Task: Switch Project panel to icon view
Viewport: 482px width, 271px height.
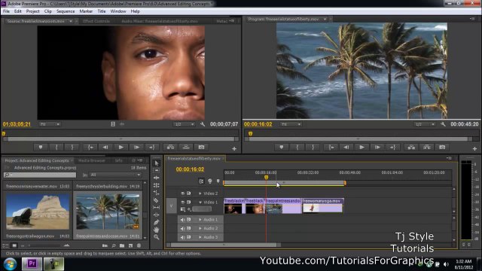Action: click(14, 245)
